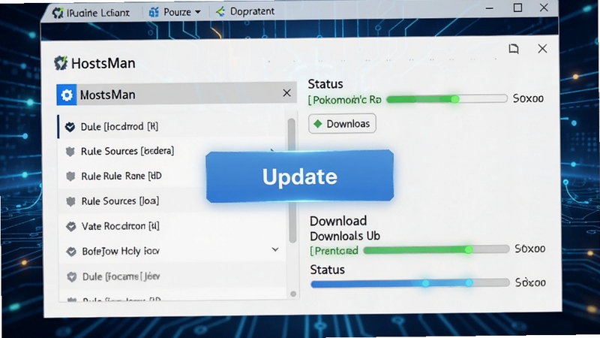Click the rule list vertical scrollbar
This screenshot has width=600, height=338.
(292, 180)
